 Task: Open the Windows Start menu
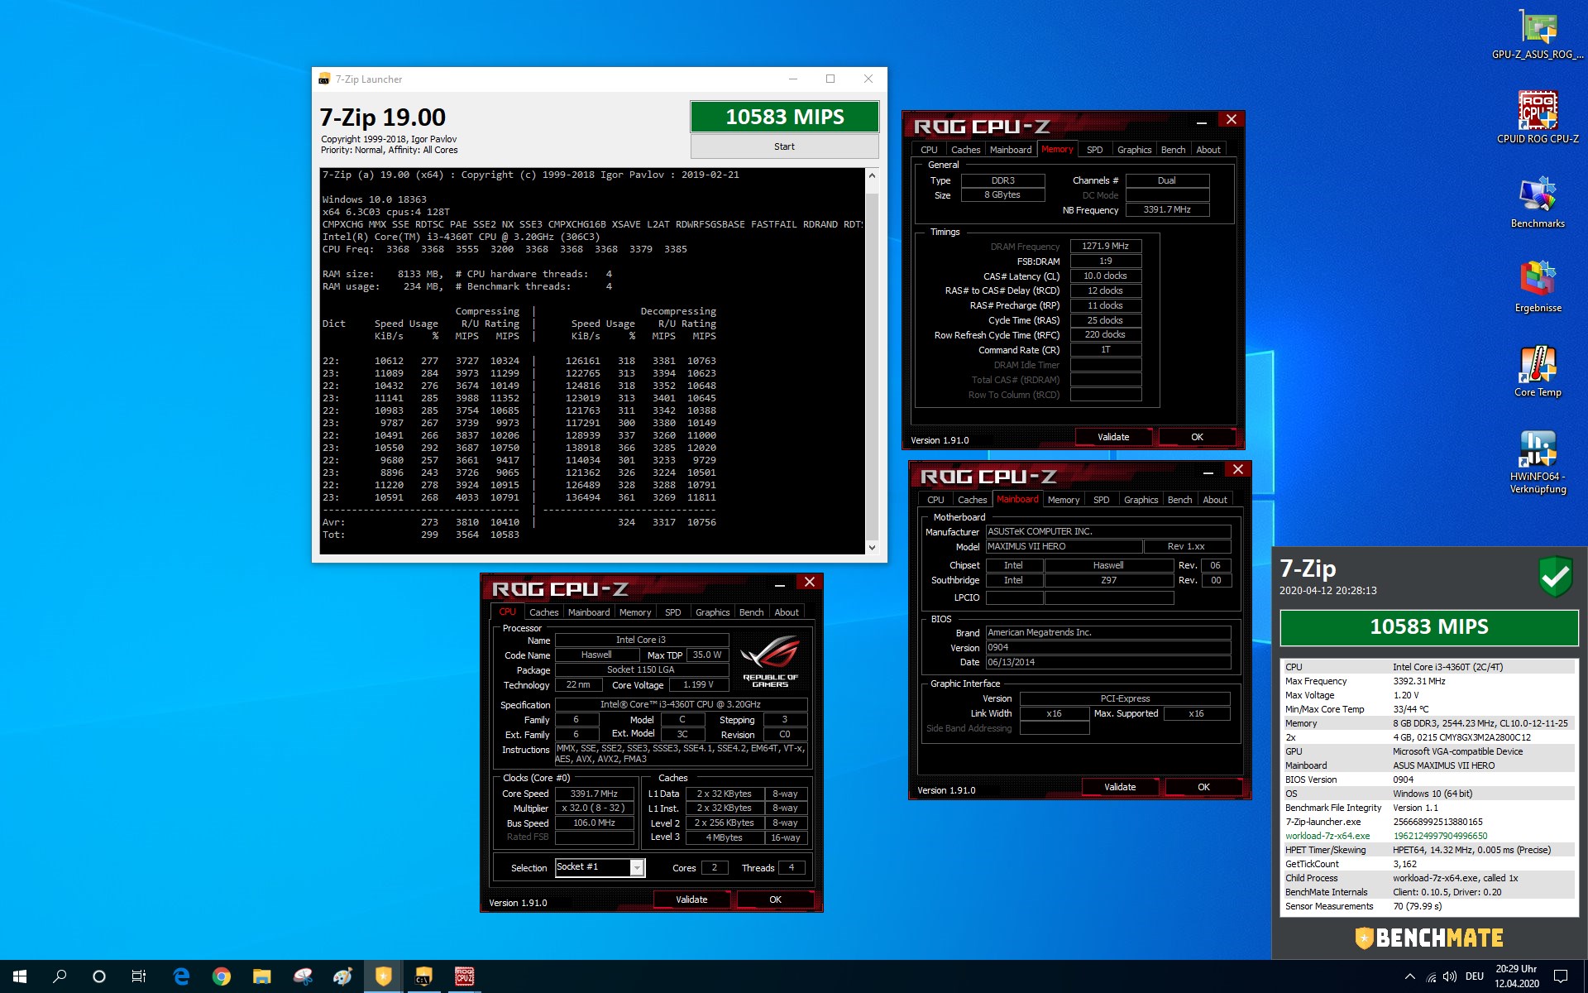click(x=20, y=976)
